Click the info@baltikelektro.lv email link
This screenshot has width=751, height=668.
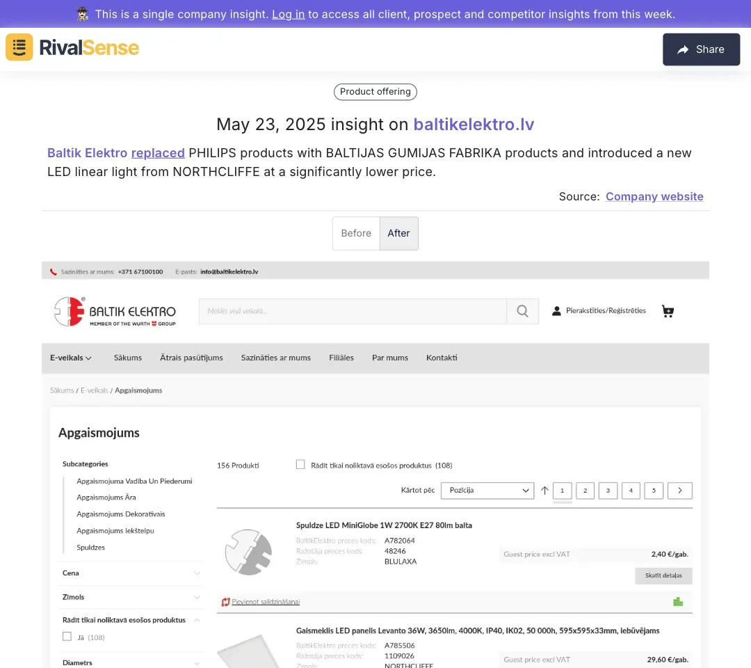229,271
